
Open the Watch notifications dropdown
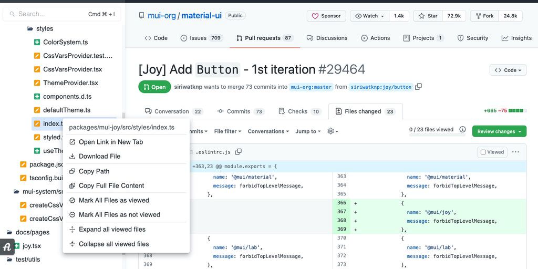click(370, 16)
